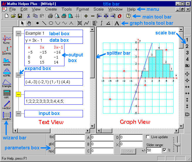The width and height of the screenshot is (192, 162).
Task: Click the parameter D field
Action: (131, 137)
